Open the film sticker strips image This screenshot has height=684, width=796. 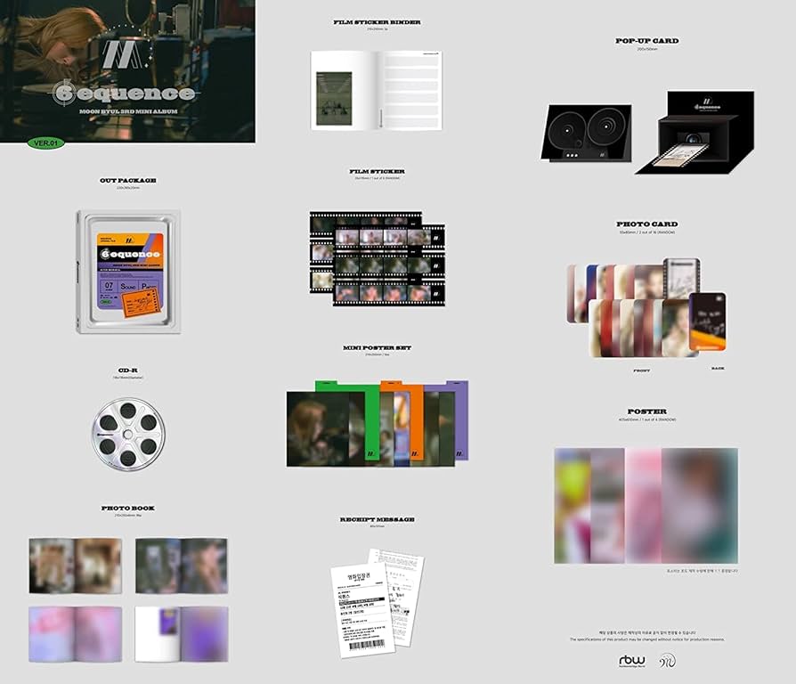pos(378,259)
